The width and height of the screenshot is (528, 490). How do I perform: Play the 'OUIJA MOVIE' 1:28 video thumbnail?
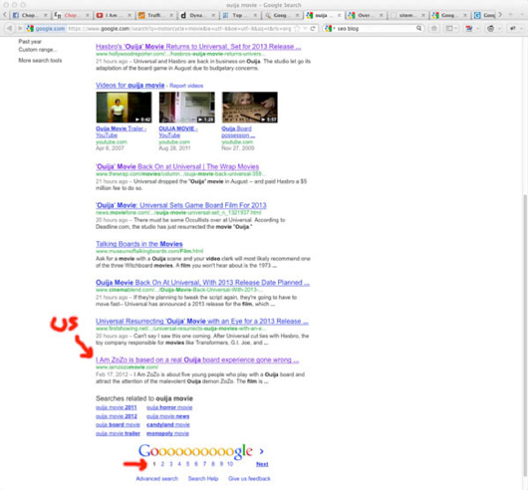[187, 108]
